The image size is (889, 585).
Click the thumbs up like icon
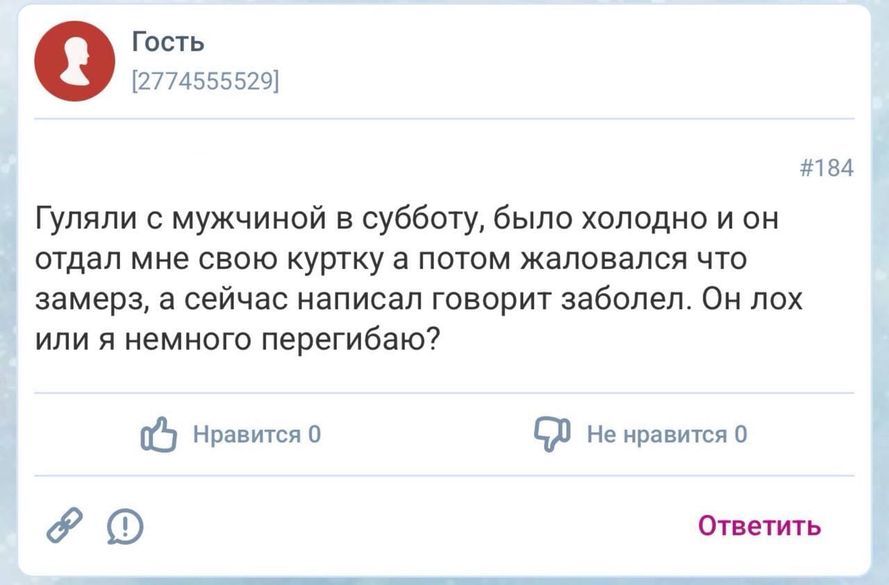(x=158, y=432)
